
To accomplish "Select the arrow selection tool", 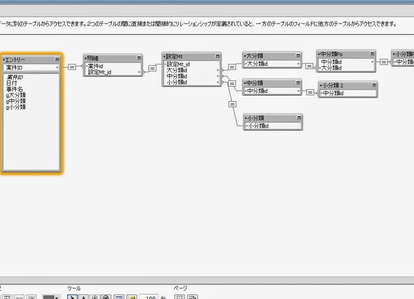I will point(72,297).
